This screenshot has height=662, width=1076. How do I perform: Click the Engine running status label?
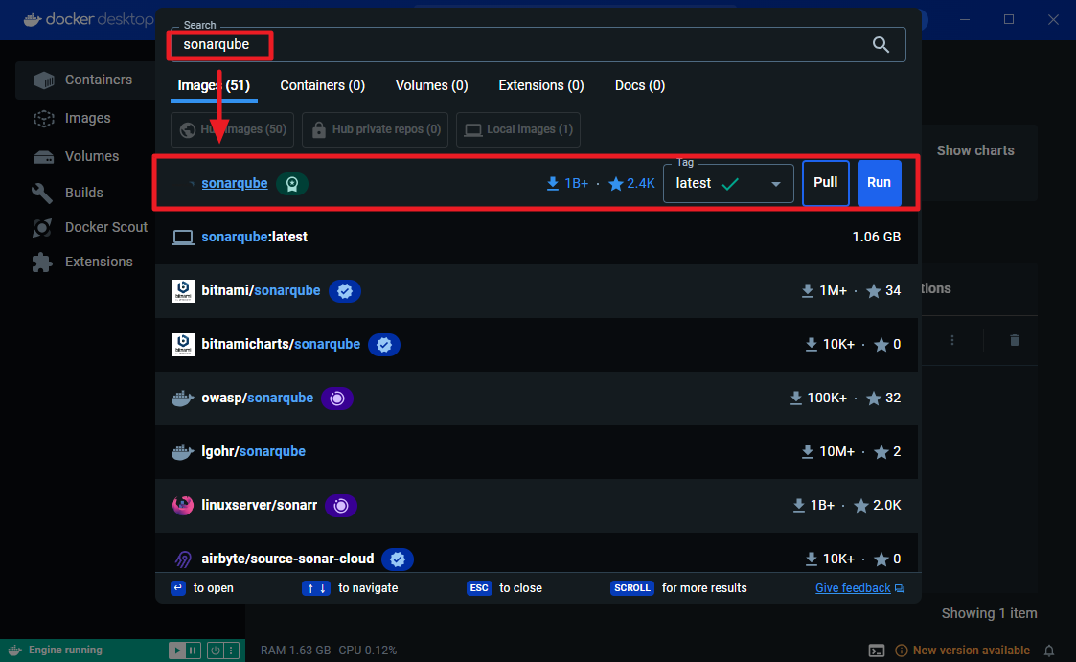click(x=65, y=650)
